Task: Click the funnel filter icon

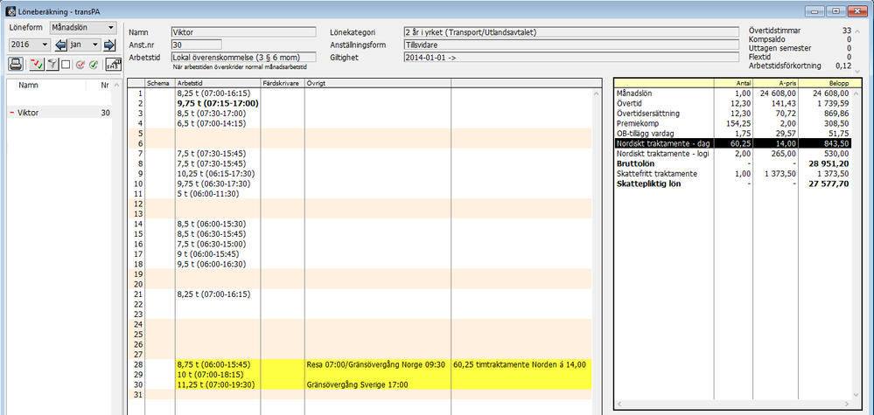Action: [52, 64]
